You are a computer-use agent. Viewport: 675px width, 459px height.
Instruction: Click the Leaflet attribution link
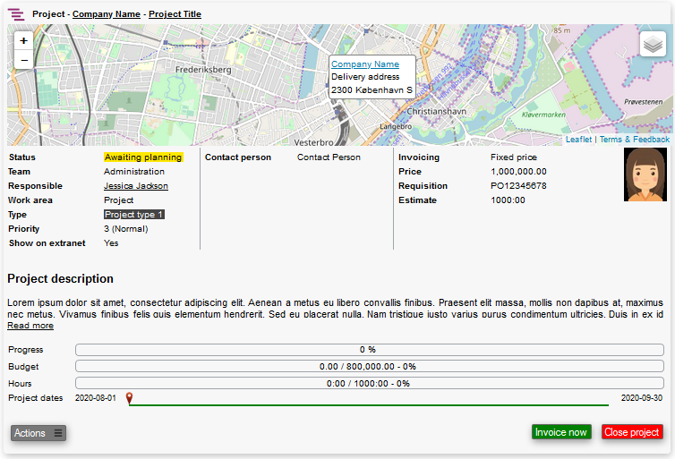point(578,140)
